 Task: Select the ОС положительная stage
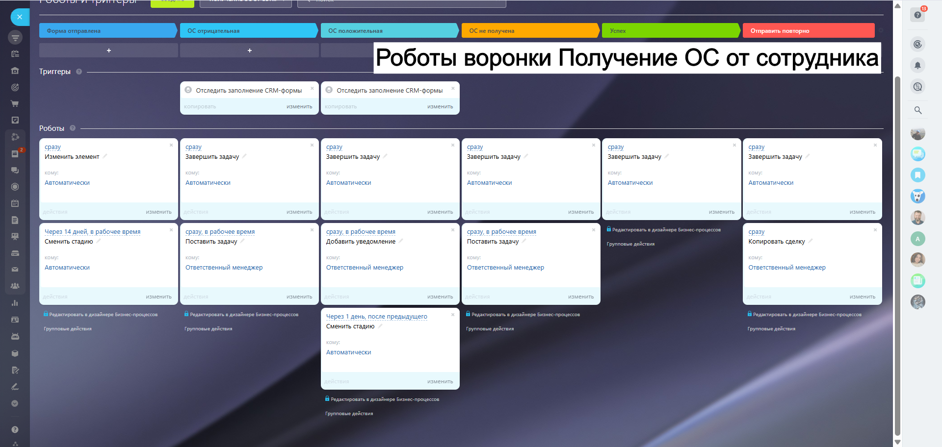tap(390, 30)
